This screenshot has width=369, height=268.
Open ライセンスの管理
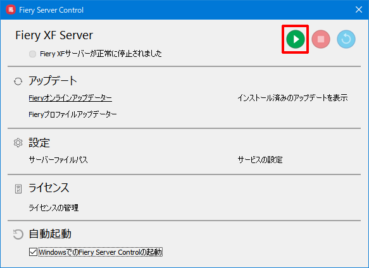tap(54, 208)
